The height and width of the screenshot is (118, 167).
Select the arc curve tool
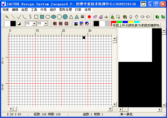(25, 17)
